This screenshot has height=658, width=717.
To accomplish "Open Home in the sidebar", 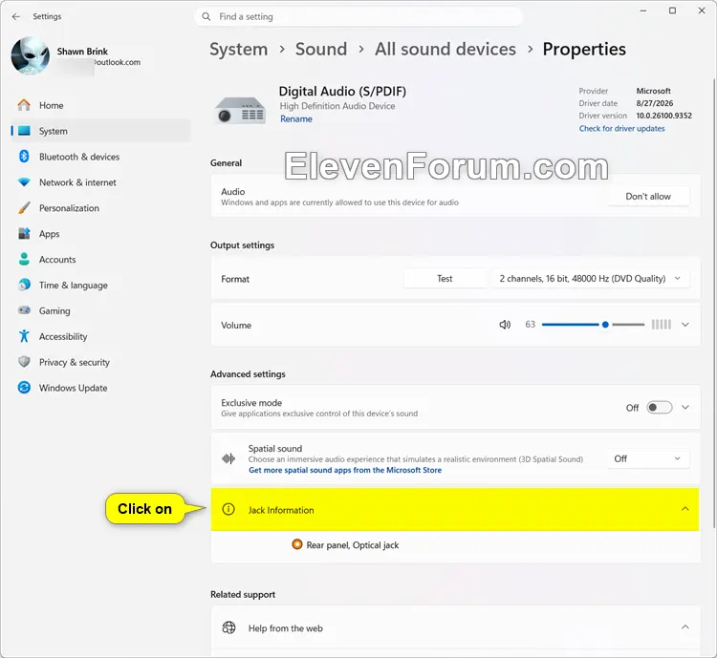I will coord(100,105).
